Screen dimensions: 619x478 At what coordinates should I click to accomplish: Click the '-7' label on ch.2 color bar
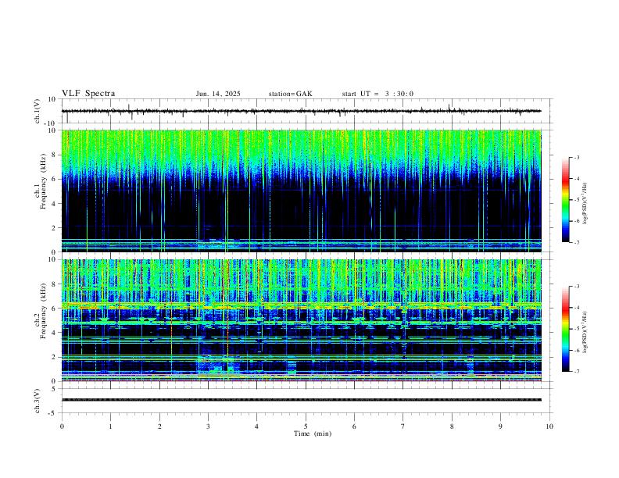tap(577, 371)
